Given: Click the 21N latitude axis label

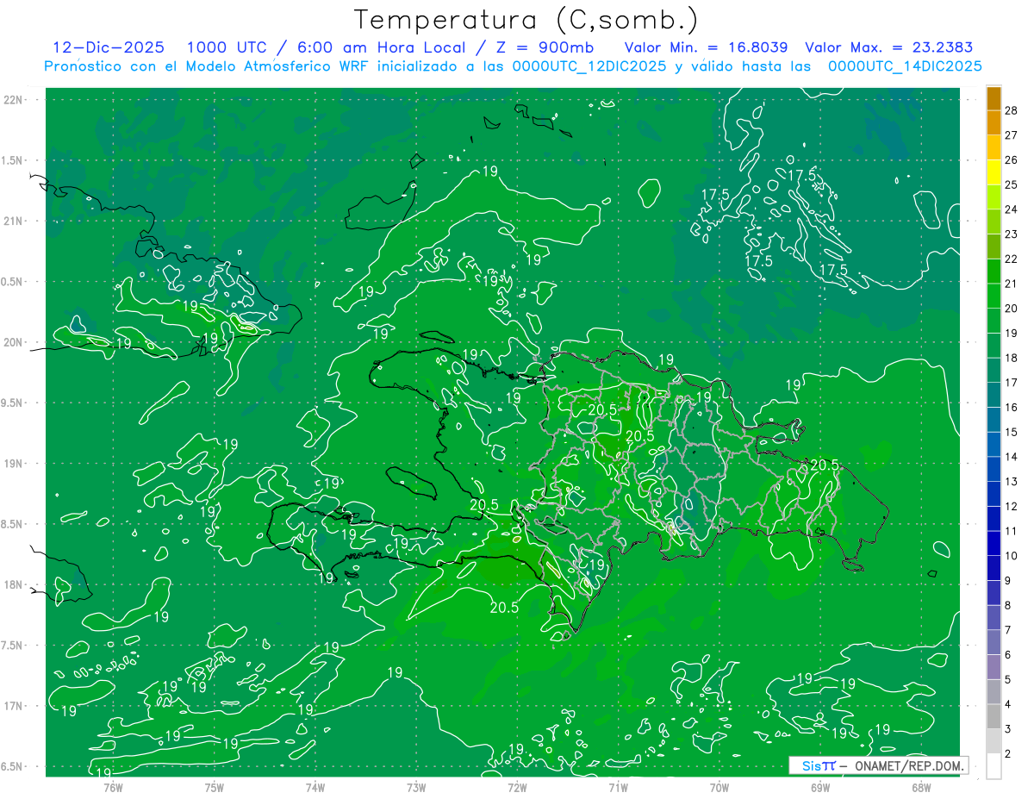Looking at the screenshot, I should pos(14,221).
